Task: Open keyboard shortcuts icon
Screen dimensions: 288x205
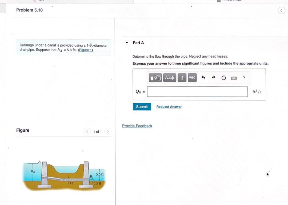Action: 234,78
